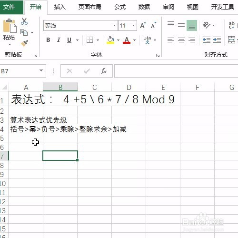Click the select-all corner triangle
Image resolution: width=238 pixels, height=238 pixels.
pos(4,87)
